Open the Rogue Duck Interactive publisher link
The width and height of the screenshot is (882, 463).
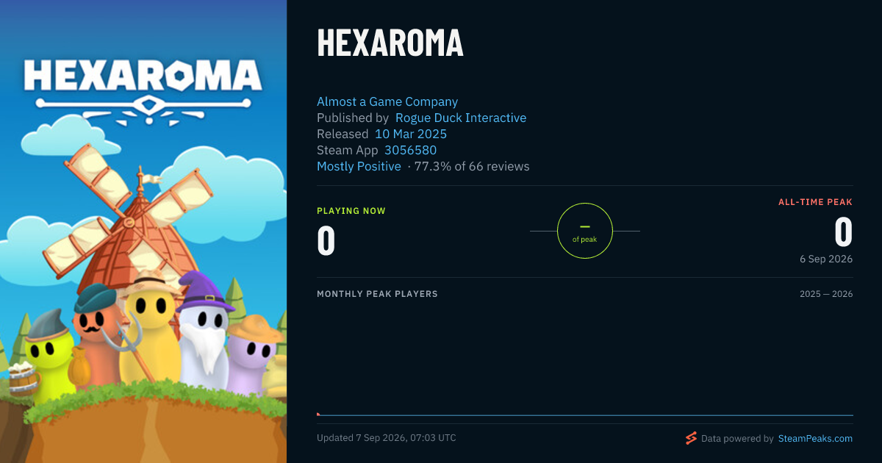point(461,118)
